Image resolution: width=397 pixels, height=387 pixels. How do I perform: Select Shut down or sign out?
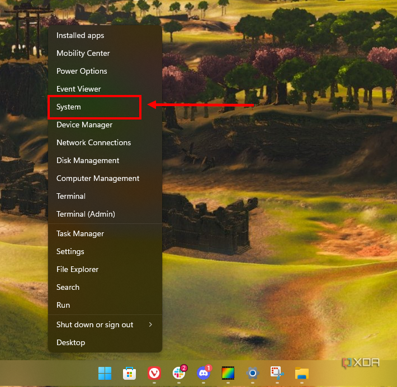click(x=105, y=324)
